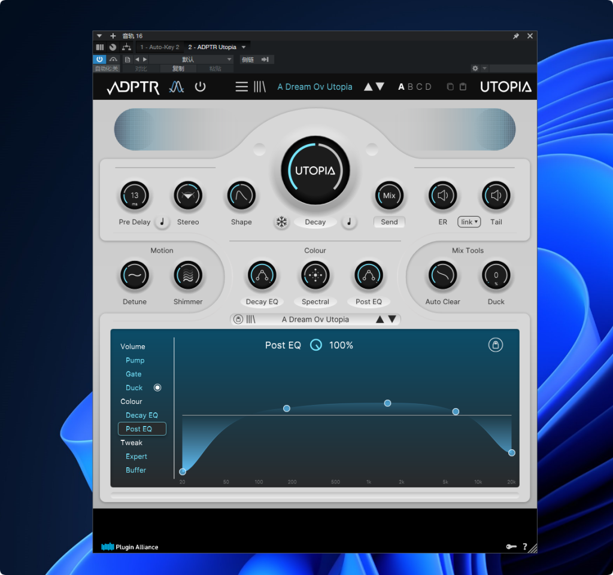Open the ADPTR Utopia plugin tab dropdown arrow
The height and width of the screenshot is (575, 613).
tap(244, 47)
